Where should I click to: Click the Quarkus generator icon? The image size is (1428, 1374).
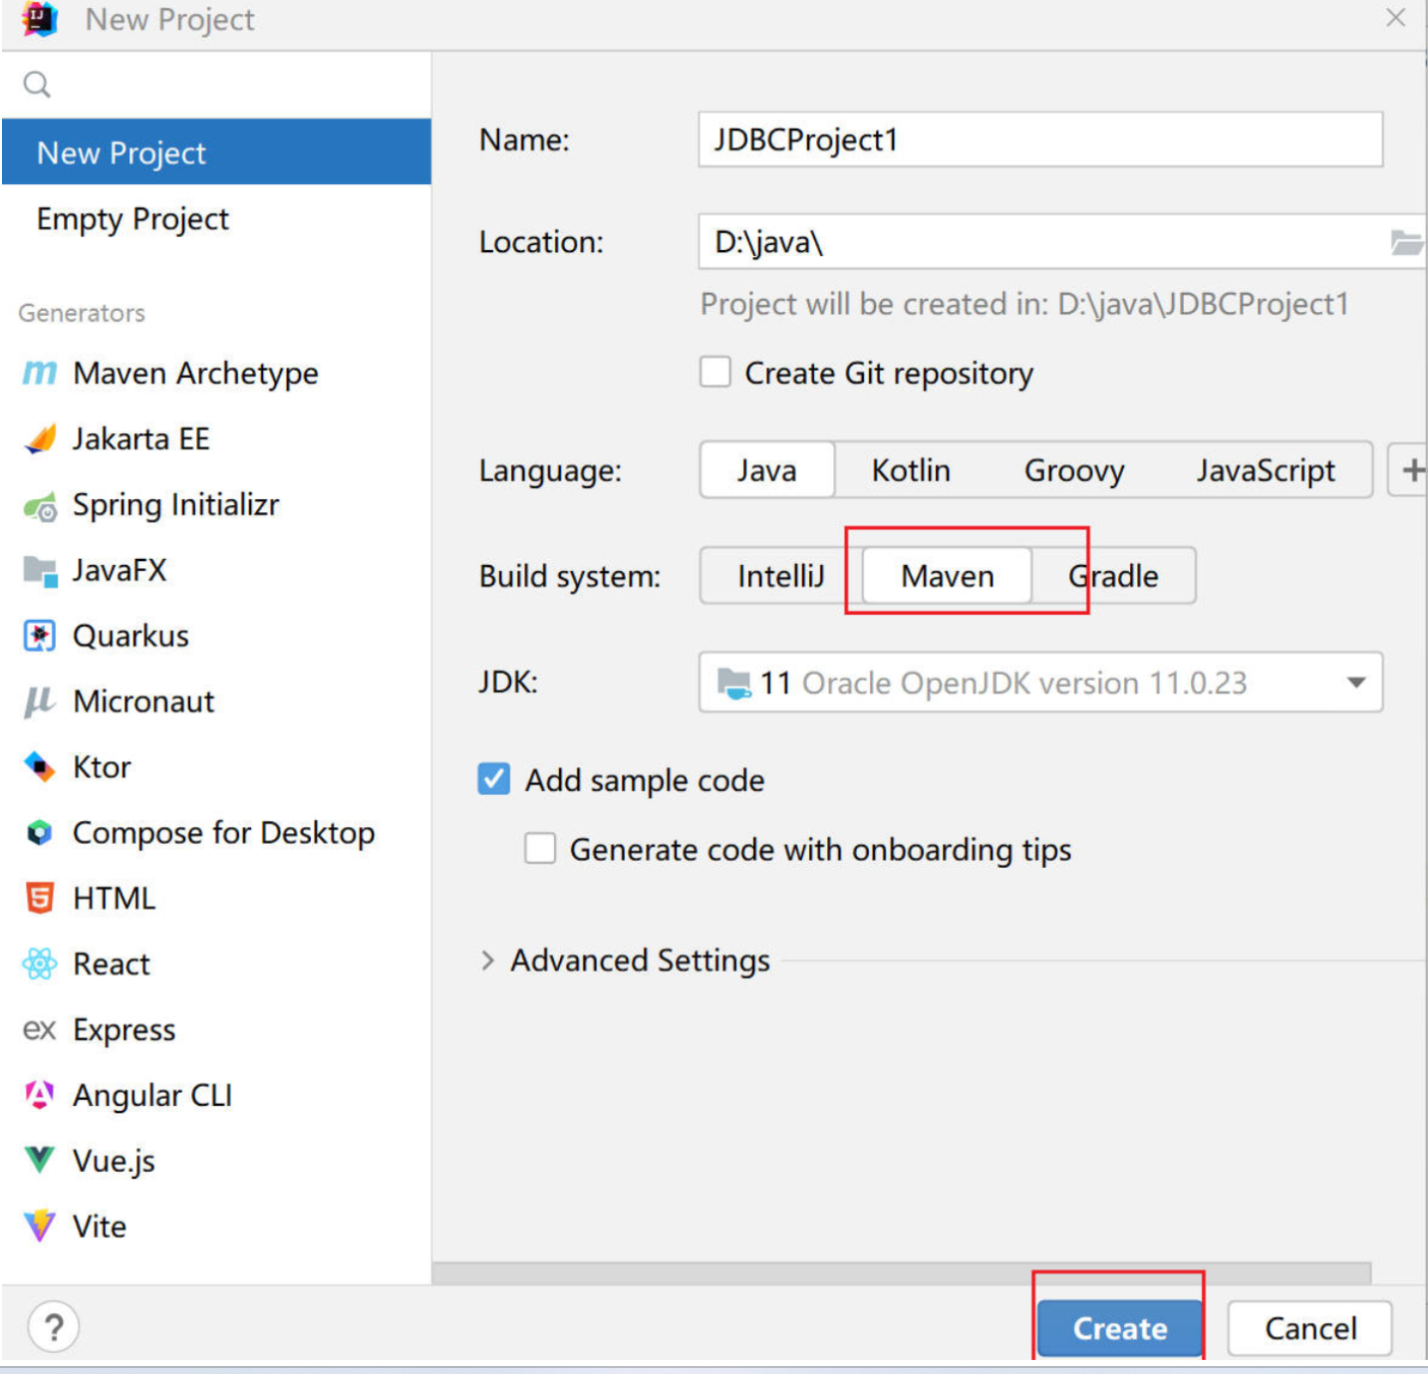(x=40, y=636)
